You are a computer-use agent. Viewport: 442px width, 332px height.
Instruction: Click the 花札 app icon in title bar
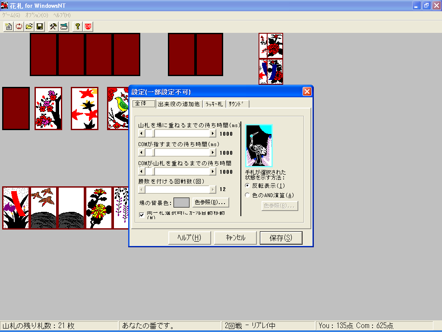[4, 5]
